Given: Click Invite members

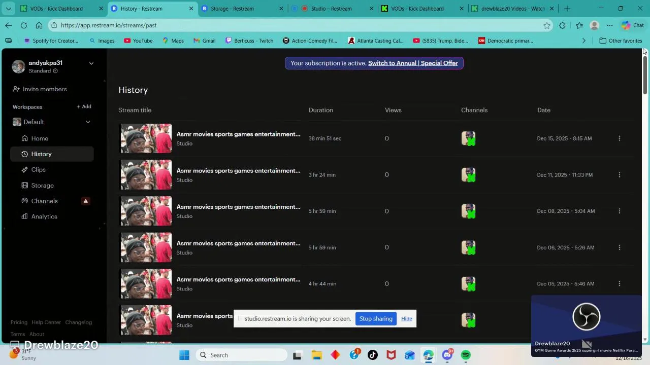Looking at the screenshot, I should (x=40, y=89).
